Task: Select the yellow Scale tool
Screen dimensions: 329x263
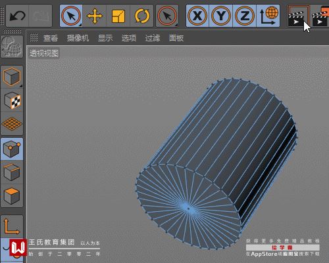Action: [118, 16]
